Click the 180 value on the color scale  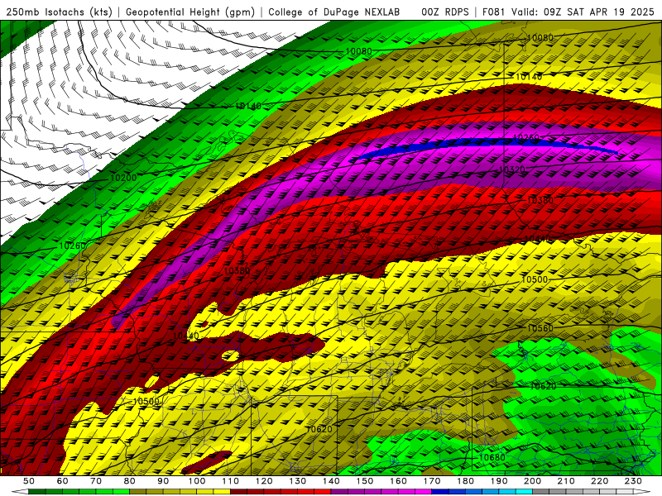465,481
